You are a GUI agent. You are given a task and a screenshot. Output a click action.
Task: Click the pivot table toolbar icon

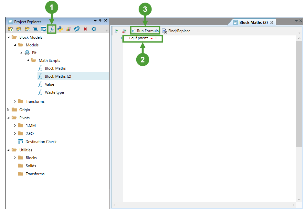pos(43,29)
